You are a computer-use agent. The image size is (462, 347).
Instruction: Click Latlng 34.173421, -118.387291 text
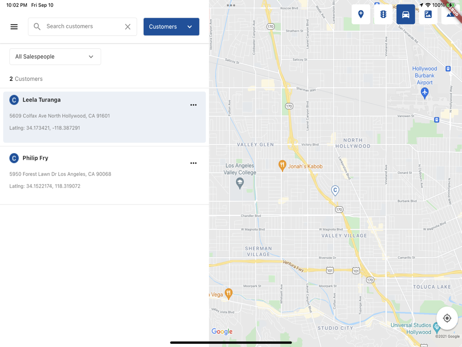[44, 128]
